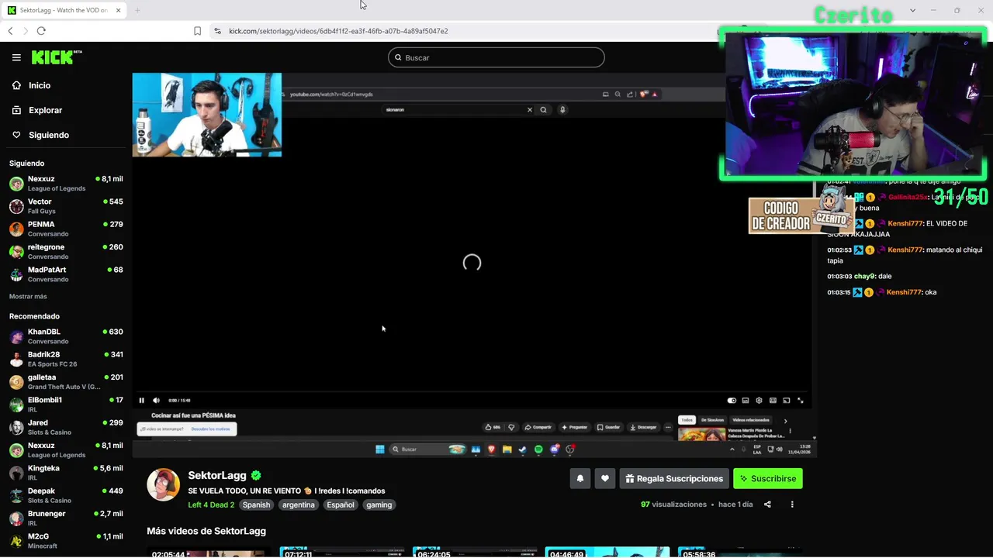Pause playback with the pause icon

pos(141,401)
